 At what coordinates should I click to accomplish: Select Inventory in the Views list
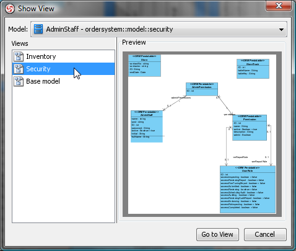pos(63,56)
